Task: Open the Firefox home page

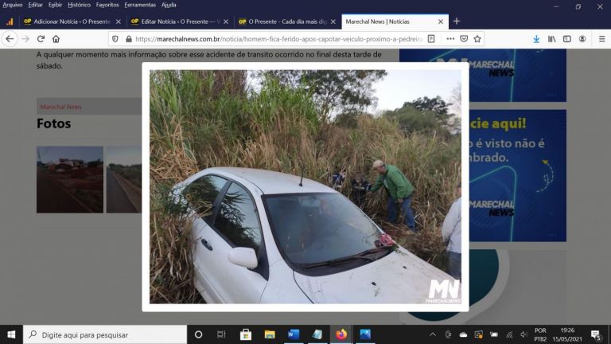Action: click(56, 39)
